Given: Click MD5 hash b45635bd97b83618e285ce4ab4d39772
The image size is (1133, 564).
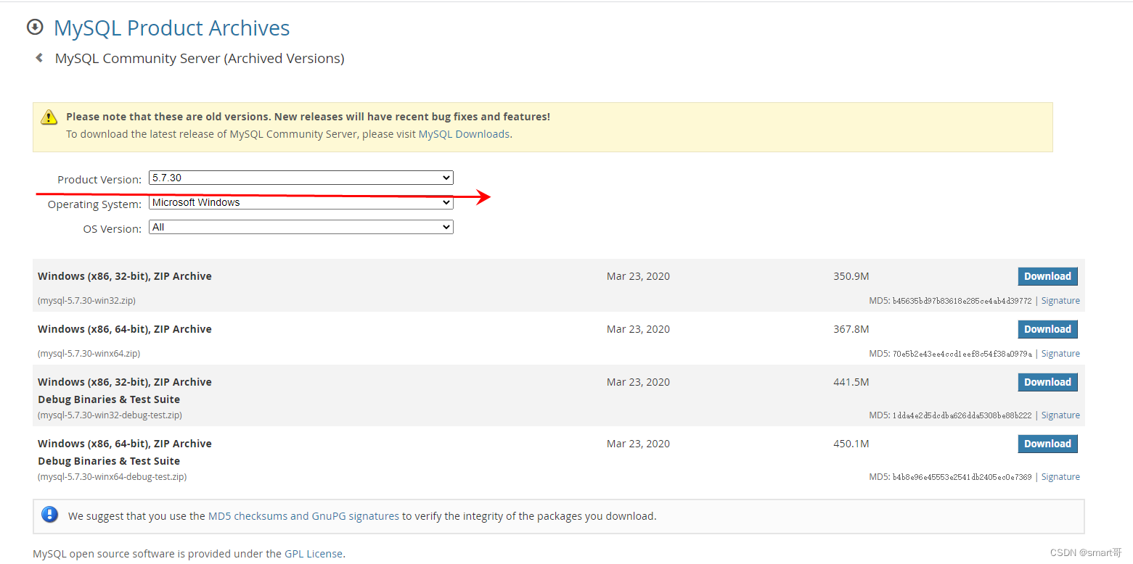Looking at the screenshot, I should 962,301.
